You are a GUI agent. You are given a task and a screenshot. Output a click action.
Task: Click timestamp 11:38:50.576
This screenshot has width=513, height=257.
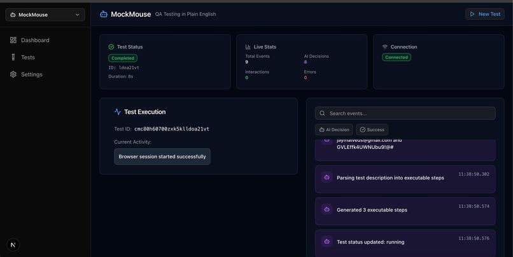click(474, 239)
